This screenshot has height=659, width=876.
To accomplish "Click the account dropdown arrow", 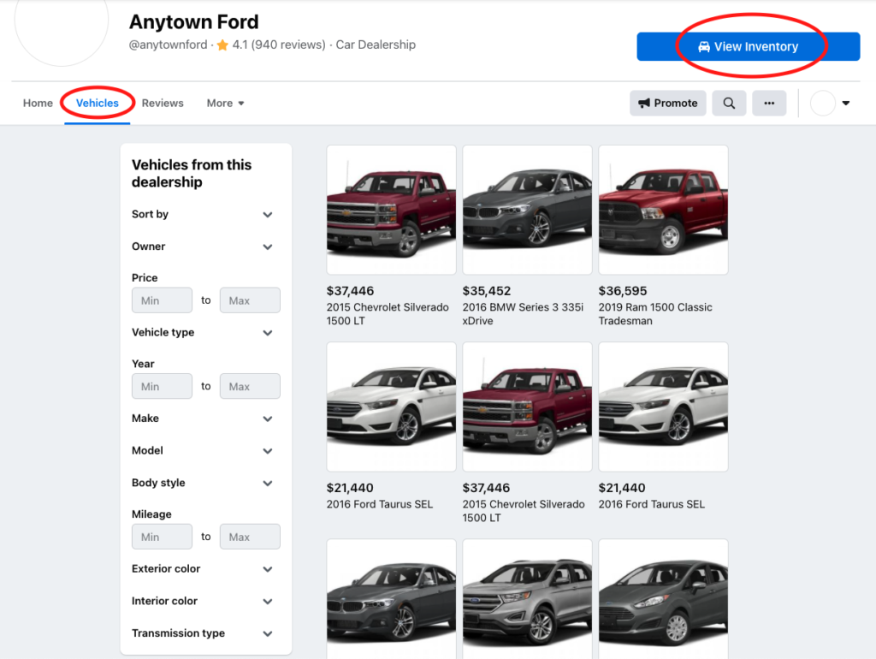I will click(845, 103).
